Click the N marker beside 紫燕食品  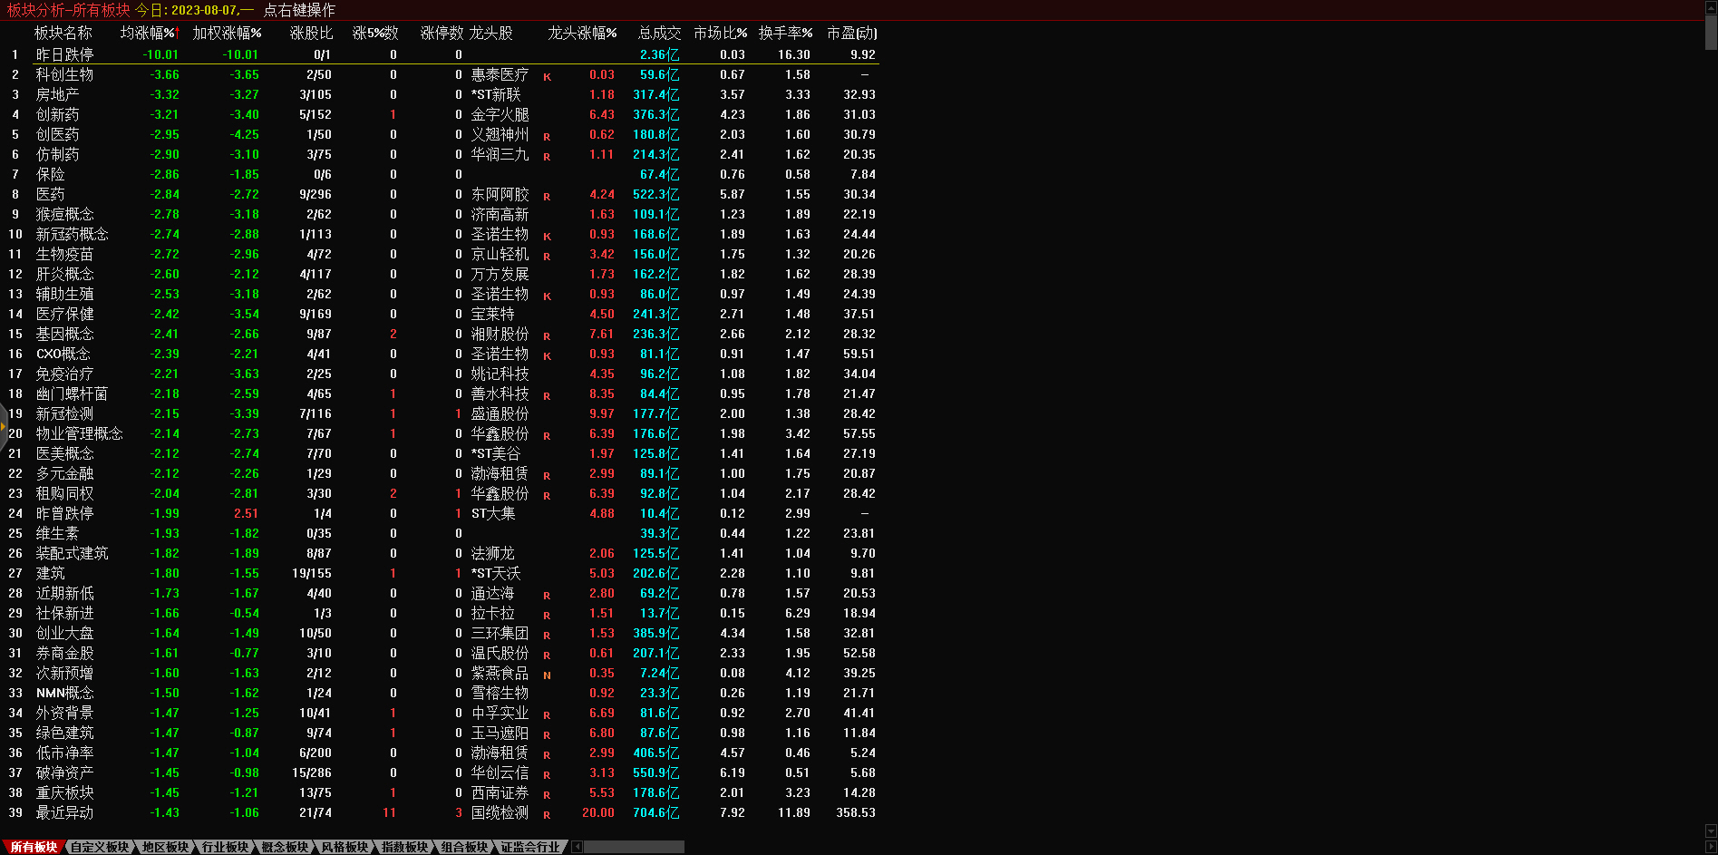coord(547,675)
